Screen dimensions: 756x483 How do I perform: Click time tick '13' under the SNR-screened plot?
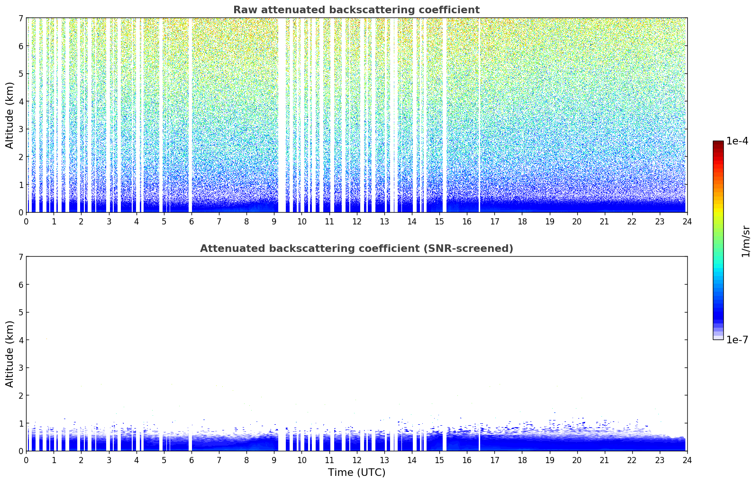click(384, 460)
